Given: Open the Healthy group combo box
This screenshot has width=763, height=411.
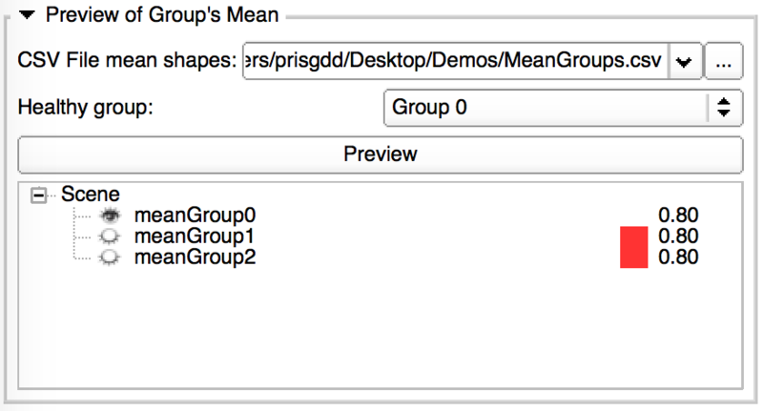Looking at the screenshot, I should coord(561,107).
